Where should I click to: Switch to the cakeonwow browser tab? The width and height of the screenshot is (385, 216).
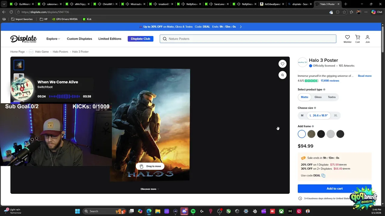tap(50, 4)
